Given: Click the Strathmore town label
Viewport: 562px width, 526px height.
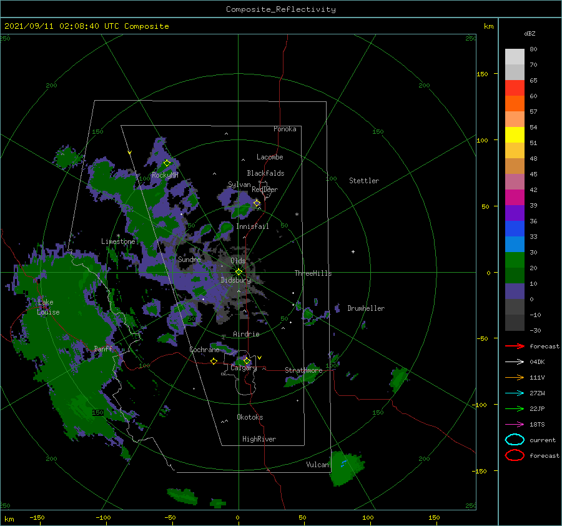Looking at the screenshot, I should tap(303, 370).
